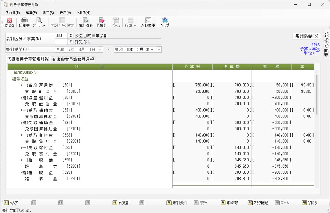Open 集計条件 from the toolbar
Screen dimensions: 330x213
point(86,22)
